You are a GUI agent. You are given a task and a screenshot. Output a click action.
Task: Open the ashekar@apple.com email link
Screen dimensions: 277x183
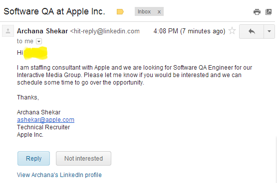pyautogui.click(x=45, y=120)
